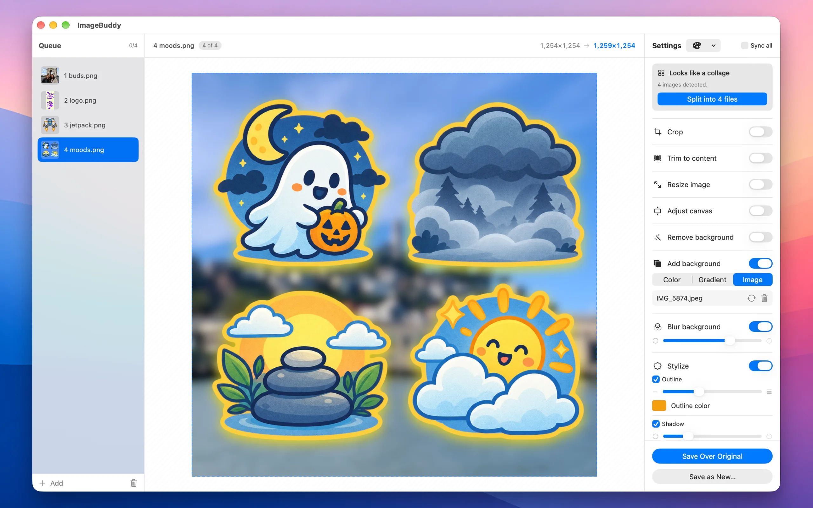The width and height of the screenshot is (813, 508).
Task: Click the queue trash icon at bottom
Action: (x=134, y=483)
